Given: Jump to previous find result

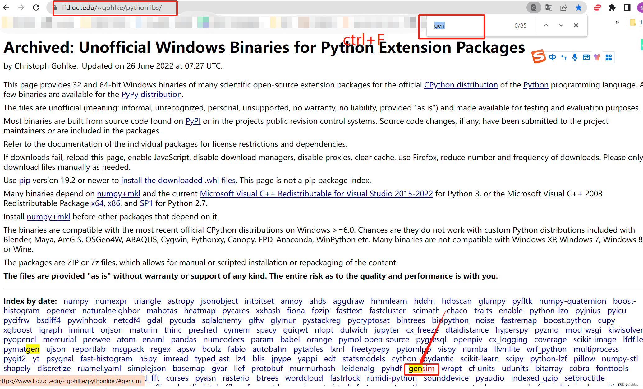Looking at the screenshot, I should click(x=546, y=25).
